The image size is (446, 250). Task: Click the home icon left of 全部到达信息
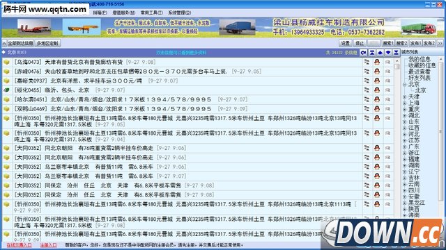pos(4,43)
